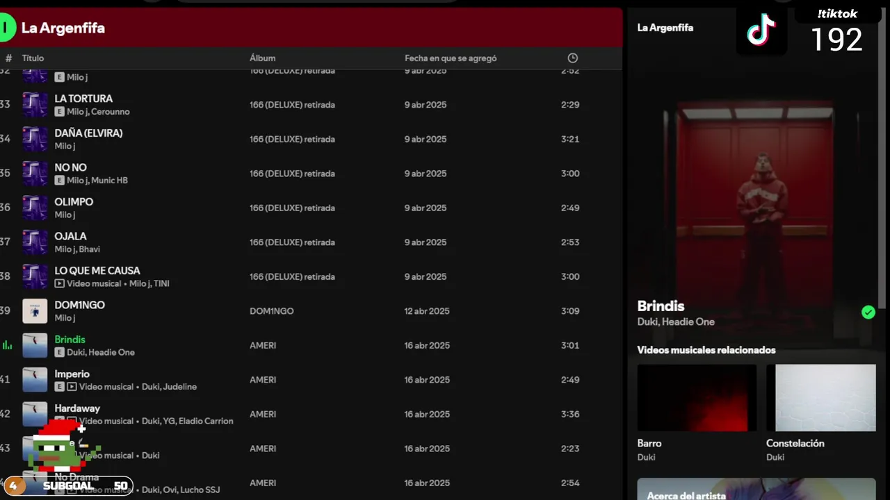Image resolution: width=890 pixels, height=500 pixels.
Task: Click the # column header
Action: click(x=9, y=58)
